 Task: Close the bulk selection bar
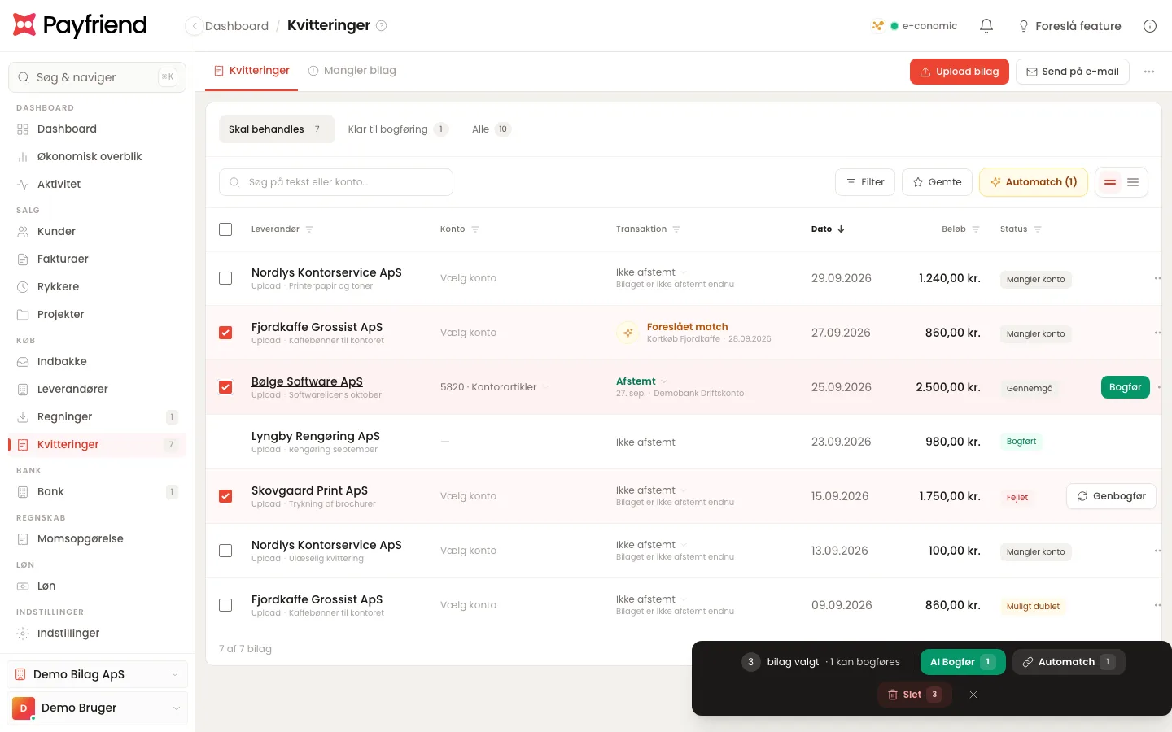[973, 695]
